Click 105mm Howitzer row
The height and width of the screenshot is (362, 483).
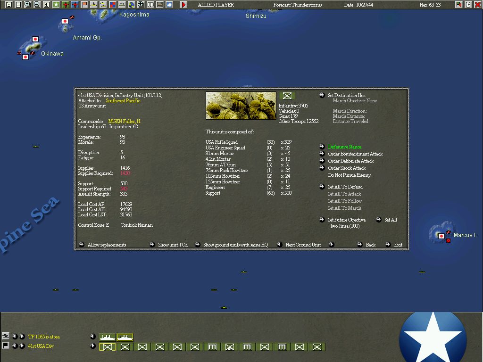pyautogui.click(x=248, y=176)
